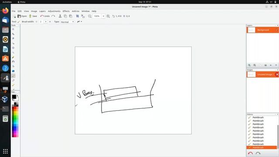Open the Adjustments menu

(54, 11)
